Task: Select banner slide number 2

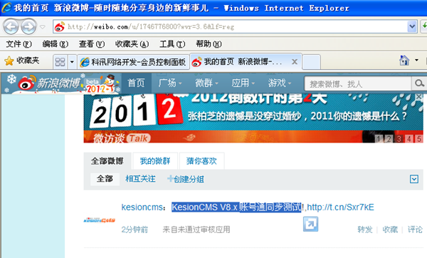Action: coord(389,139)
